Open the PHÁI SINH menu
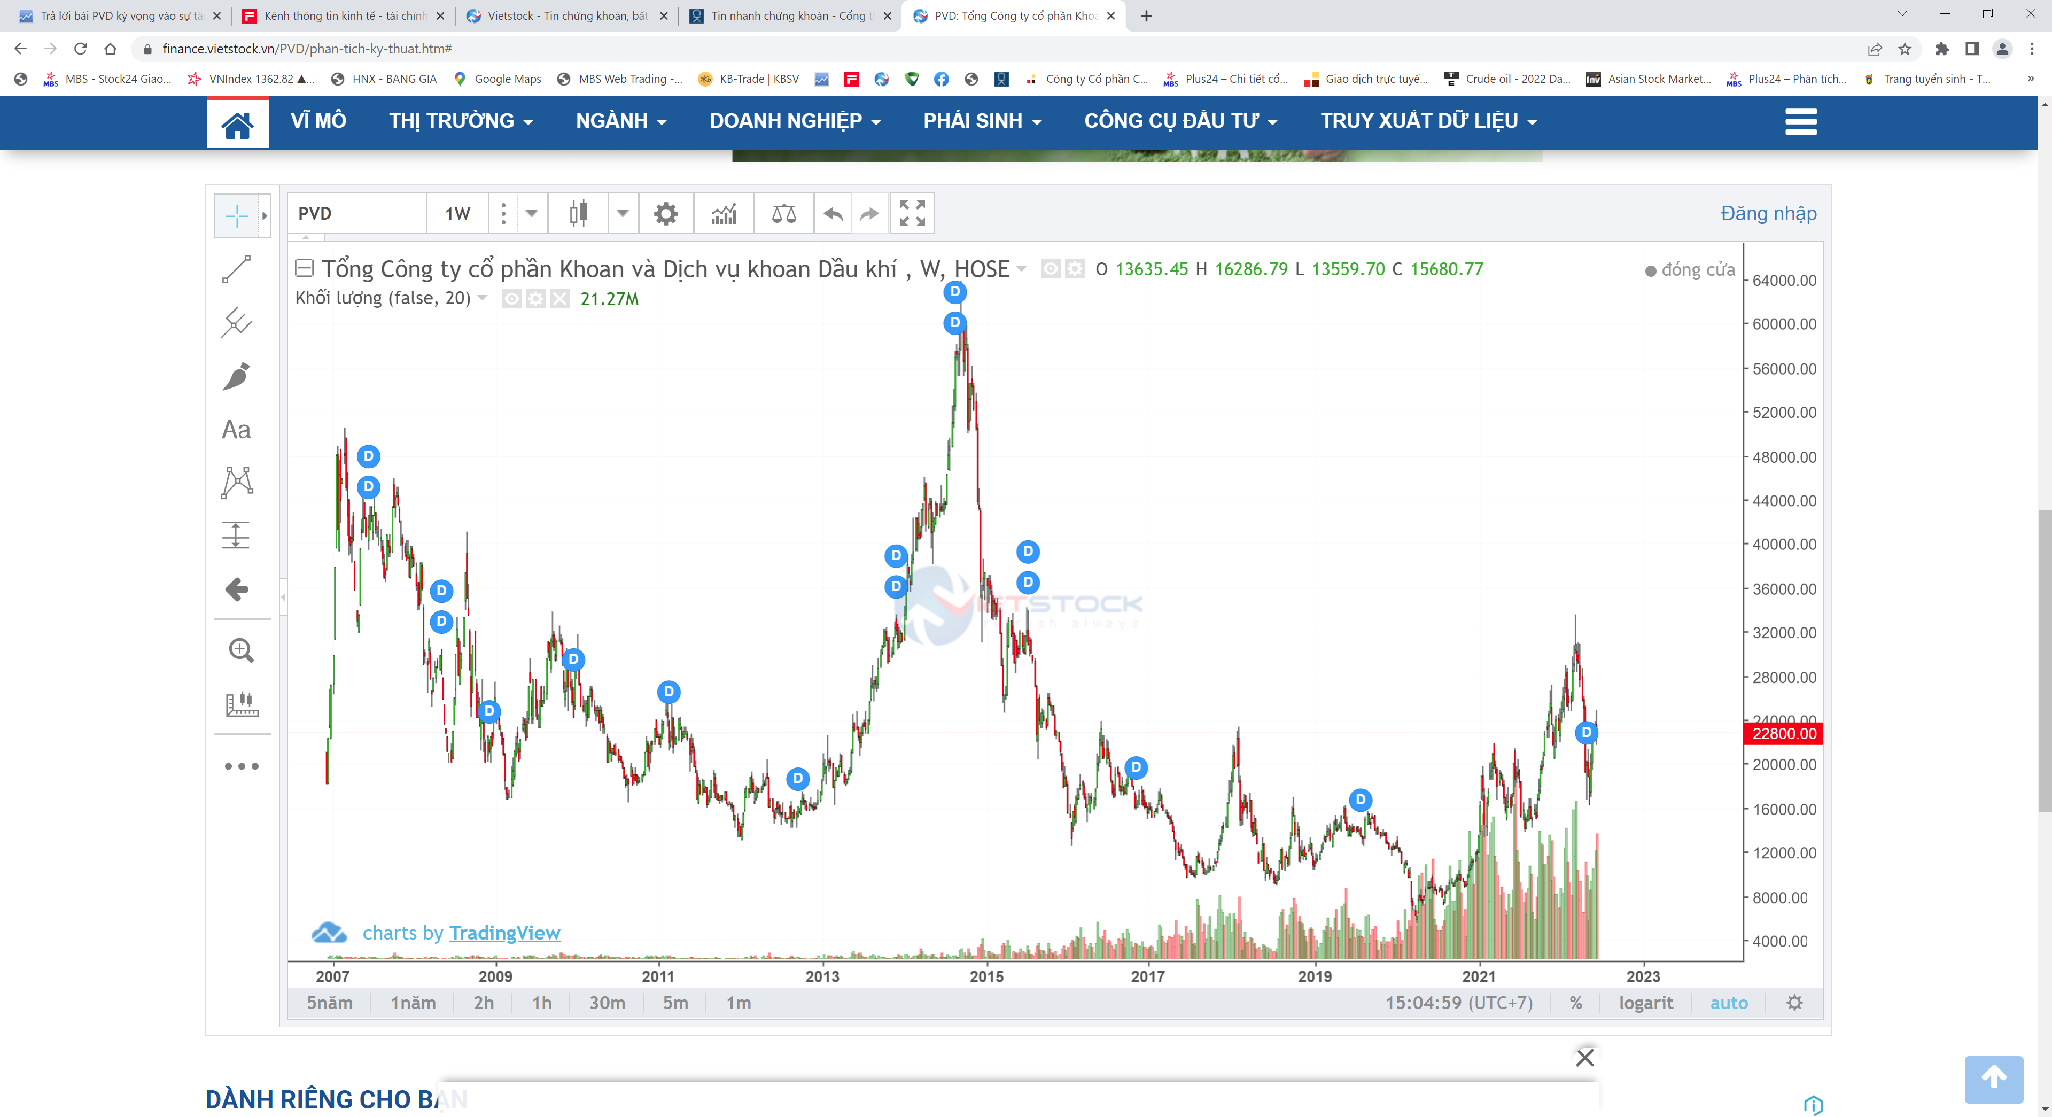 point(982,121)
